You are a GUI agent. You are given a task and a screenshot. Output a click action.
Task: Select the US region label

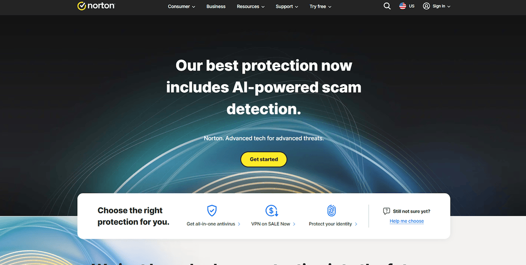tap(412, 6)
